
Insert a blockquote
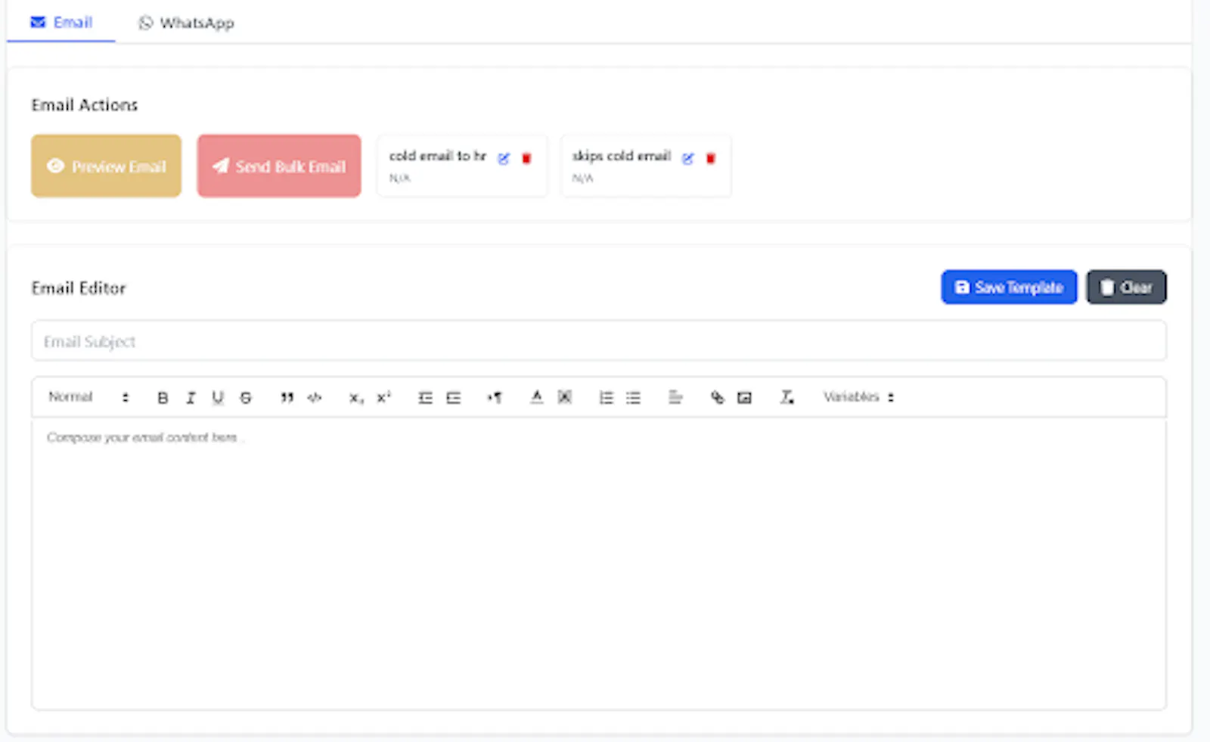(x=287, y=398)
